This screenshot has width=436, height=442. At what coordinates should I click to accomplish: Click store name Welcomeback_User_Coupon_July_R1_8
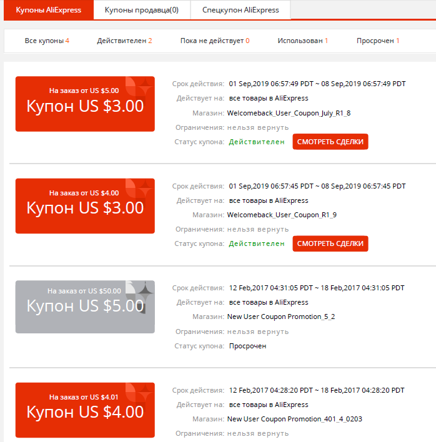289,114
